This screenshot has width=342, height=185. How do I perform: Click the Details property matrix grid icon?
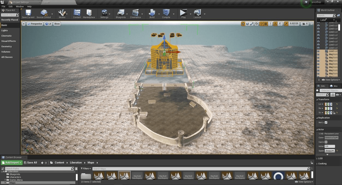pyautogui.click(x=333, y=95)
